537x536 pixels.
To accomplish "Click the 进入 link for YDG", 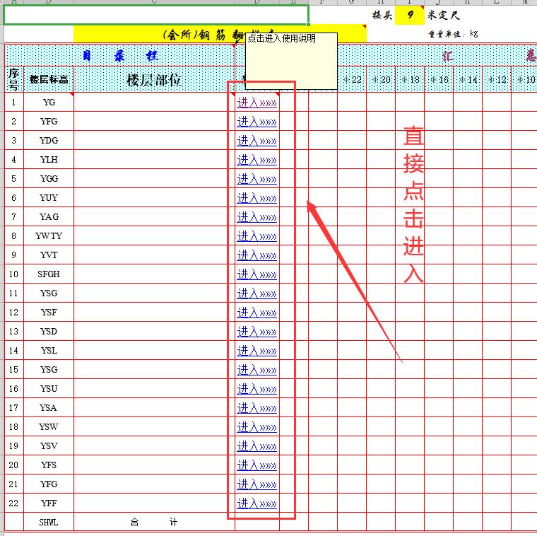I will click(x=256, y=141).
